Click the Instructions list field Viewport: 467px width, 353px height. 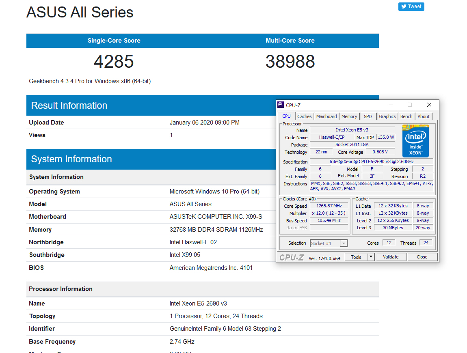[x=372, y=186]
